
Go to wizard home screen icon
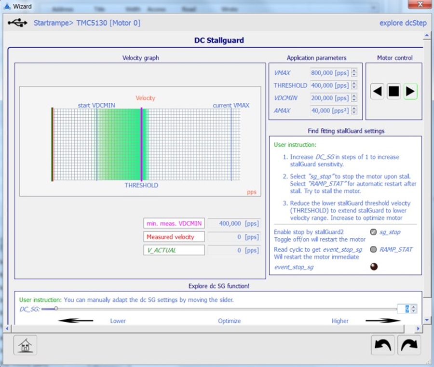pyautogui.click(x=25, y=345)
